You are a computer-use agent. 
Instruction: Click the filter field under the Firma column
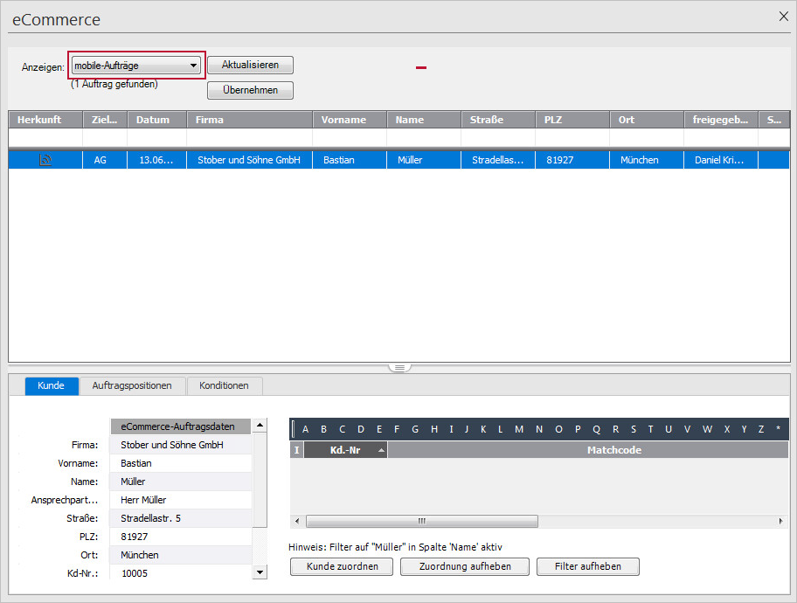tap(250, 137)
